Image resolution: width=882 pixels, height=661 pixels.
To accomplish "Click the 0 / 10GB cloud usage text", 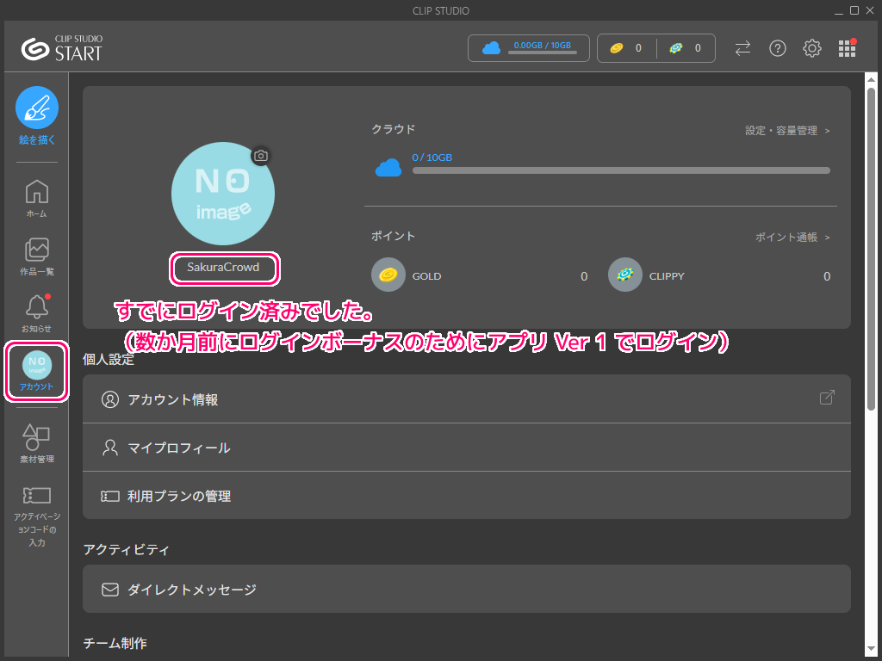I will click(432, 158).
